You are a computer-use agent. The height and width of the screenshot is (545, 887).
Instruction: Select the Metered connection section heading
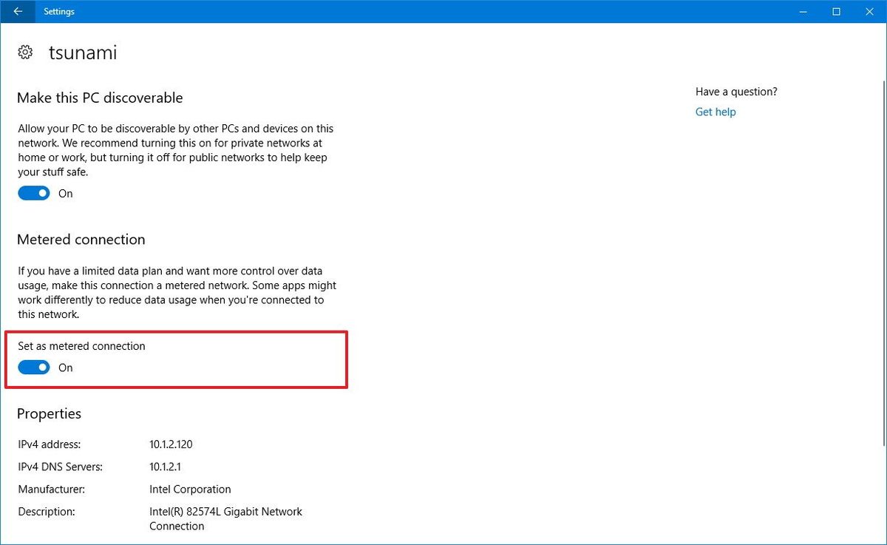81,239
